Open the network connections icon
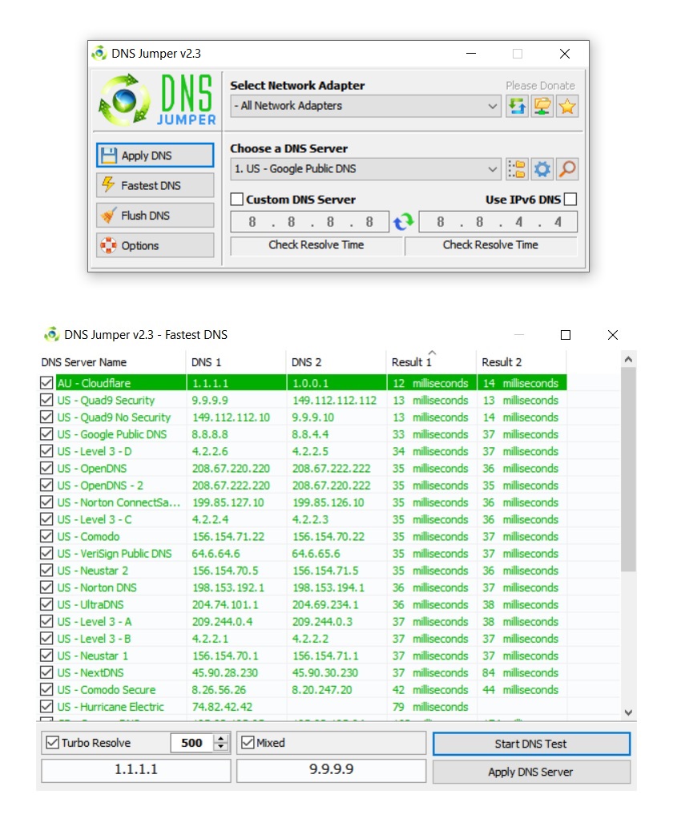This screenshot has width=677, height=839. [x=542, y=106]
